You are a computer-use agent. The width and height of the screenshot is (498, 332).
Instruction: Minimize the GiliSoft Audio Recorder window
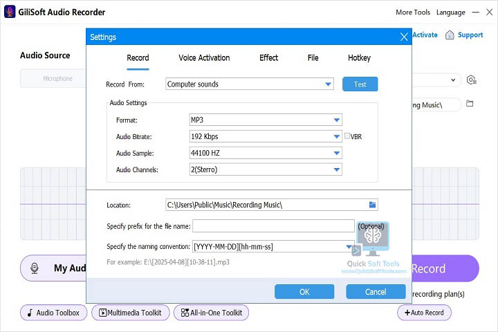(x=475, y=12)
